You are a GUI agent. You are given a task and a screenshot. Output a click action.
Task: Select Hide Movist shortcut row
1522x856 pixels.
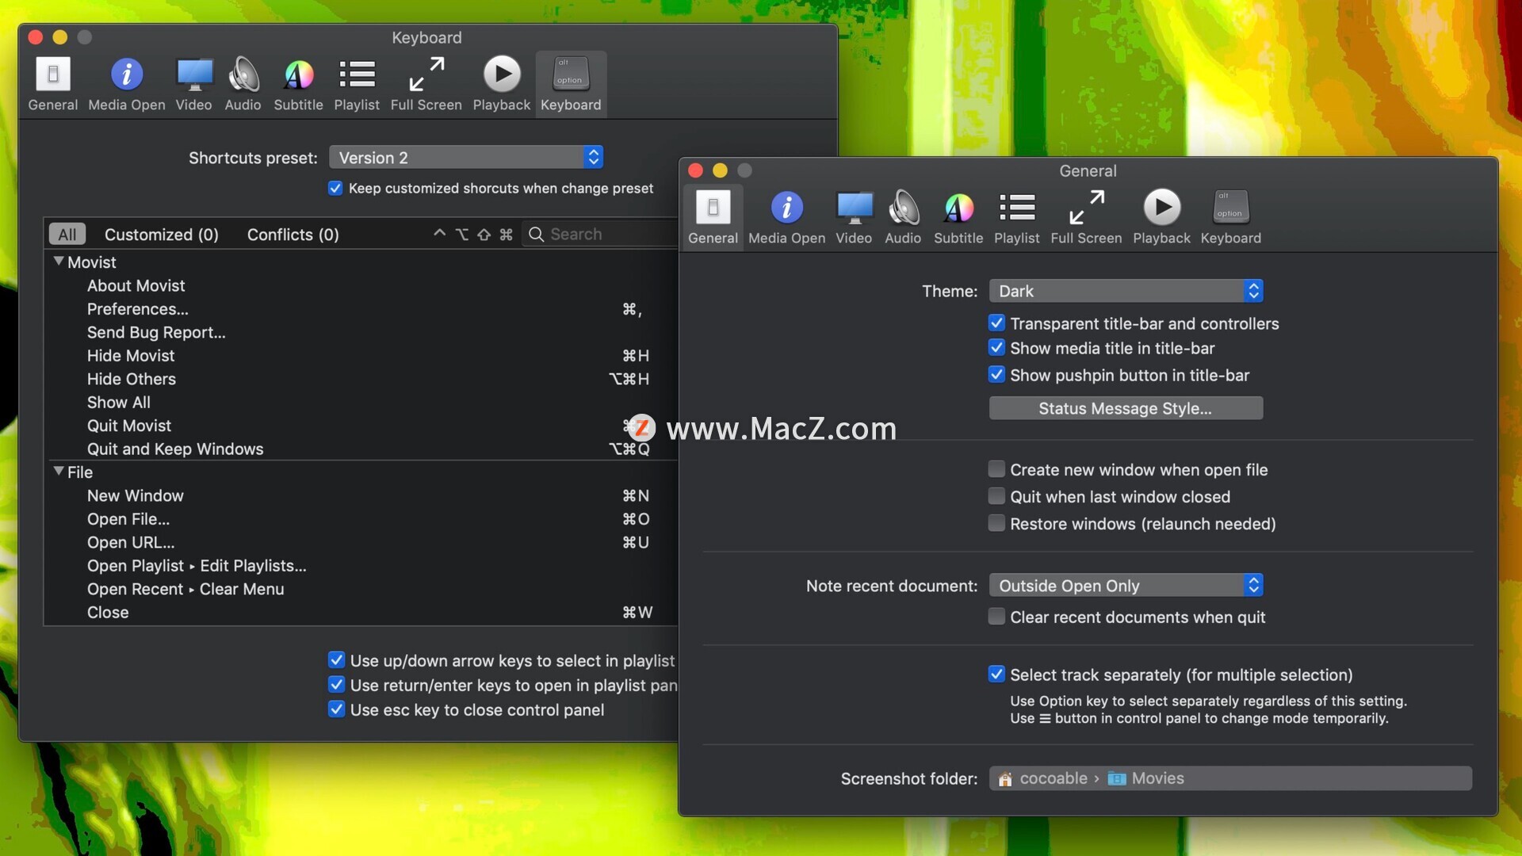pos(361,356)
